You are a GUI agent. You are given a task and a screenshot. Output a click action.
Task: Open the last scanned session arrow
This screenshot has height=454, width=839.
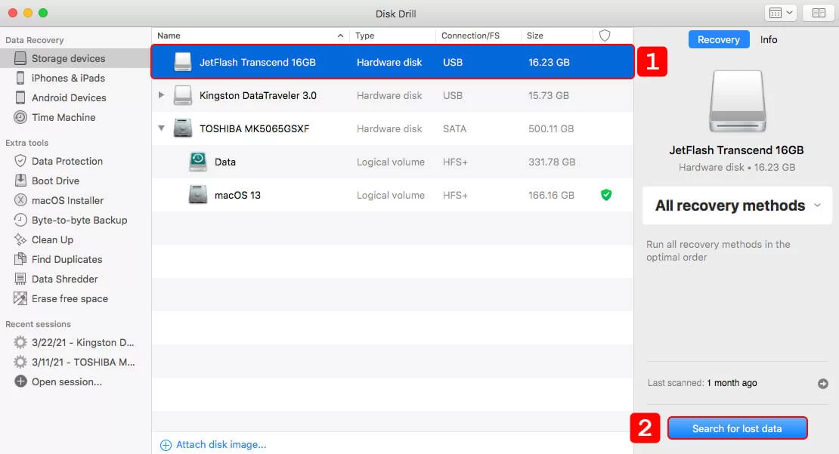coord(823,384)
